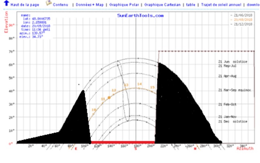Select the 21/12/2018 legend entry
Screen dimensions: 260x163
(x=243, y=24)
